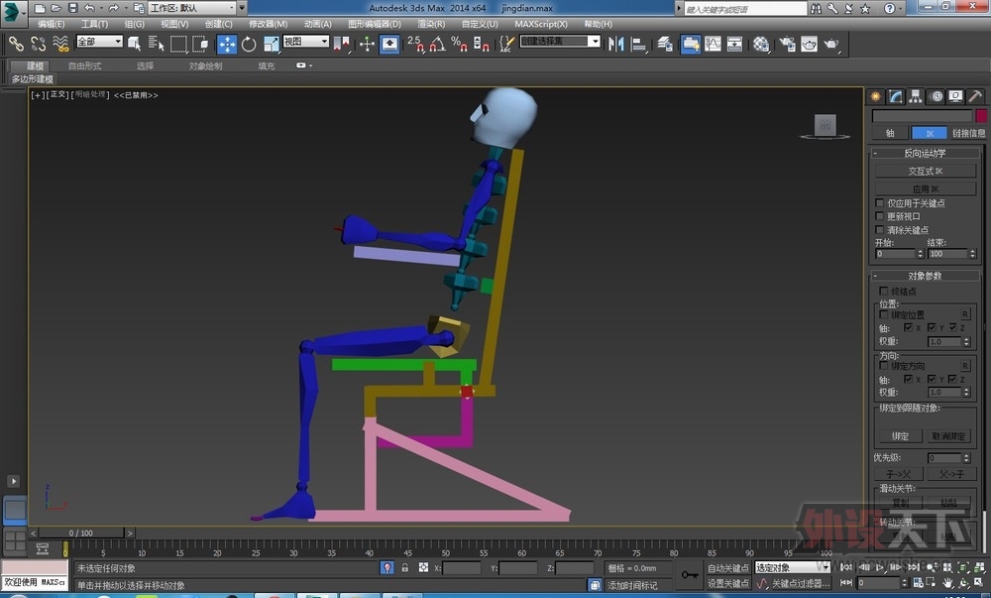Open the application menu 3ds Max logo
Viewport: 991px width, 598px height.
tap(13, 13)
